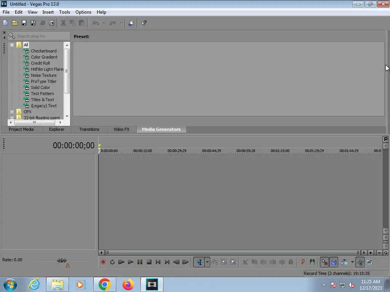Start recording with the Record button
Screen dimensions: 390x292
pyautogui.click(x=103, y=262)
